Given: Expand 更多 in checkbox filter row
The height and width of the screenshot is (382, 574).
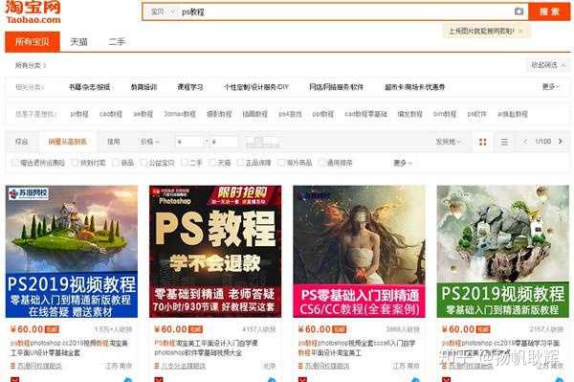Looking at the screenshot, I should point(403,163).
